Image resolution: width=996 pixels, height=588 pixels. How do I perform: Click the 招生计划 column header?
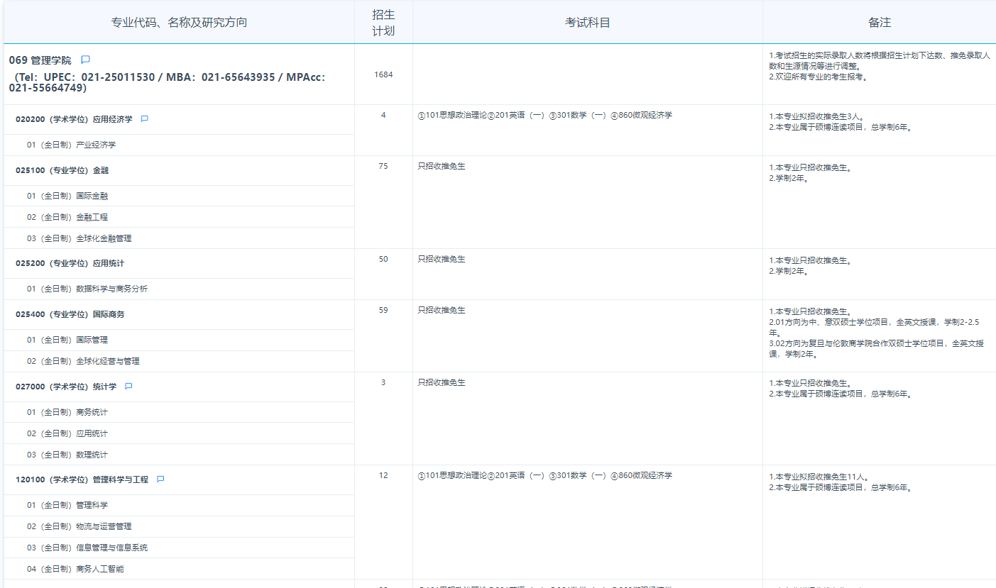coord(383,23)
